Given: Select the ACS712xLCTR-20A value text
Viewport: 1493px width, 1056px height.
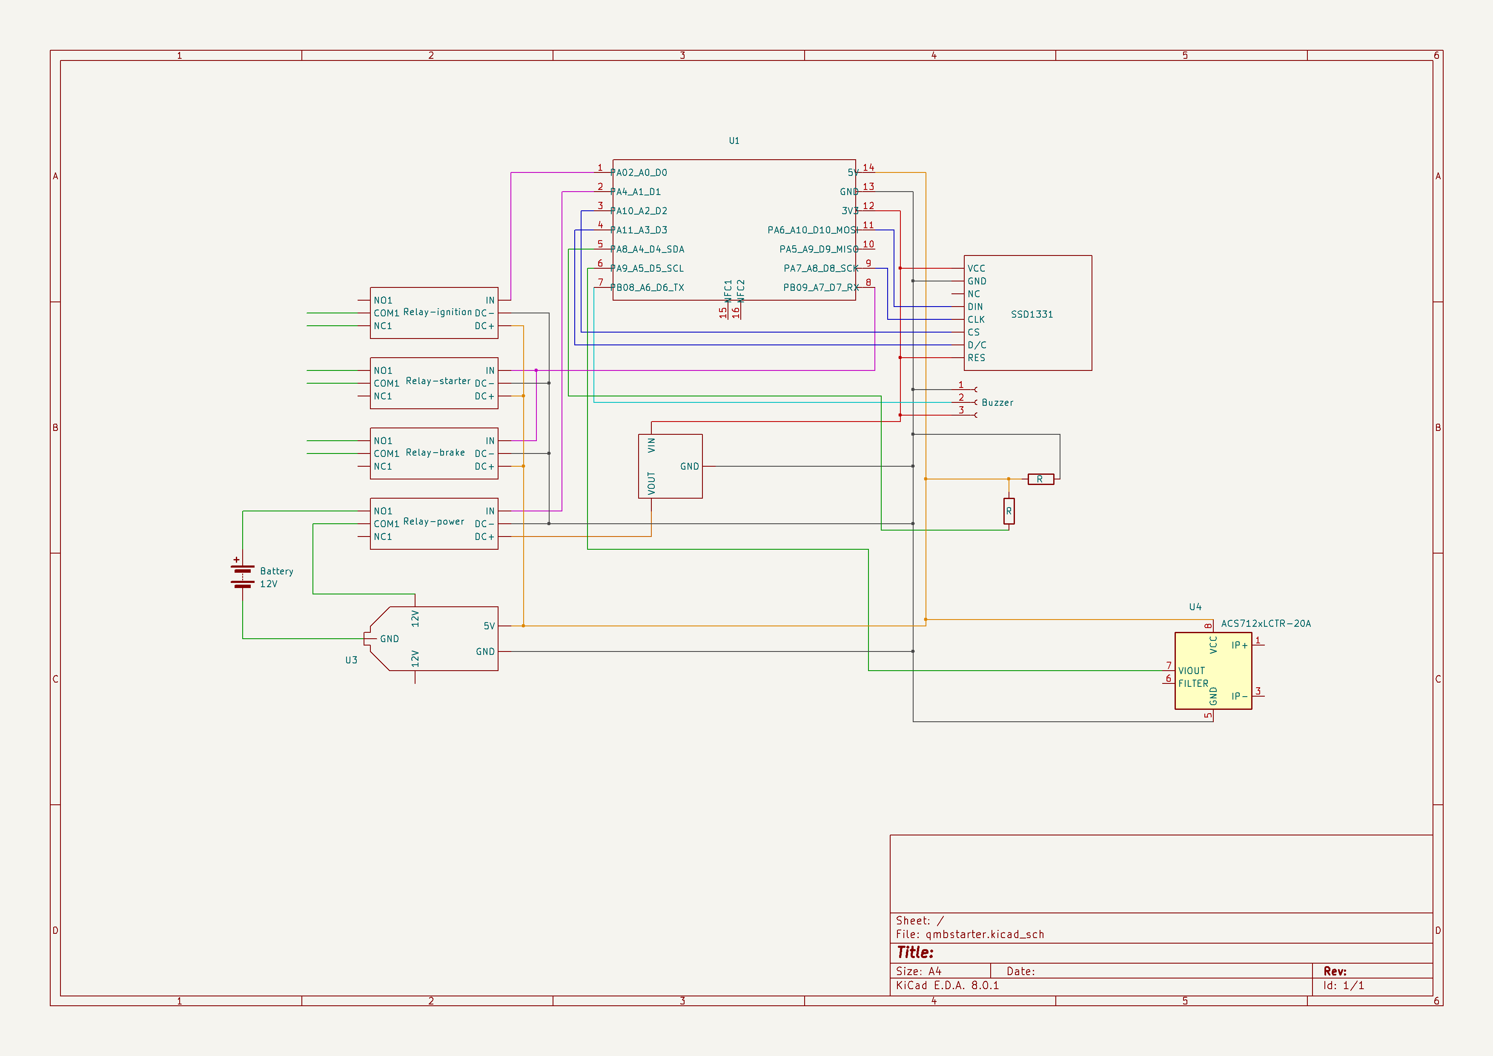Looking at the screenshot, I should 1266,623.
